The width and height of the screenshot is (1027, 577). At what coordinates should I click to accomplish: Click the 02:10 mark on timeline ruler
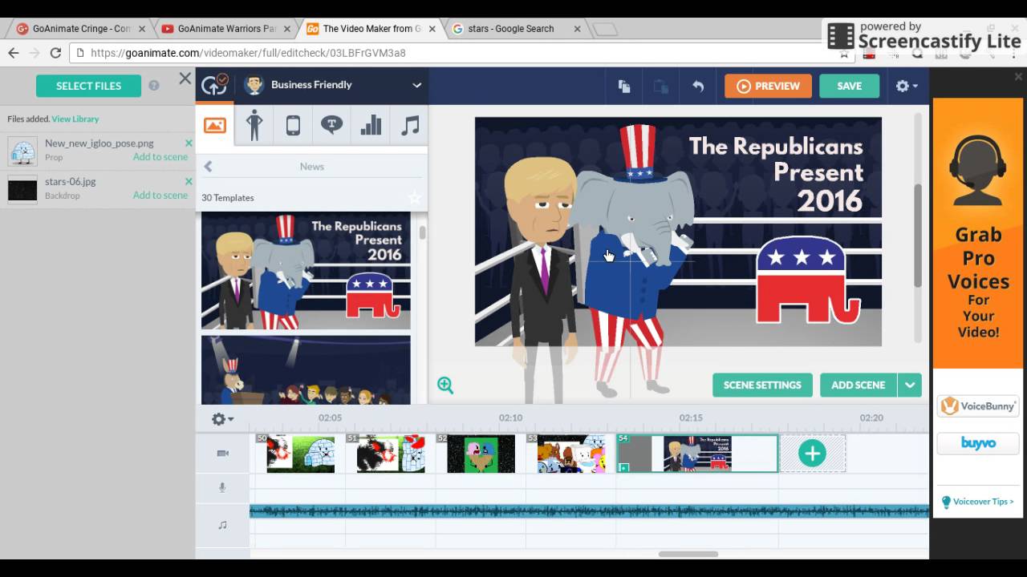click(510, 418)
